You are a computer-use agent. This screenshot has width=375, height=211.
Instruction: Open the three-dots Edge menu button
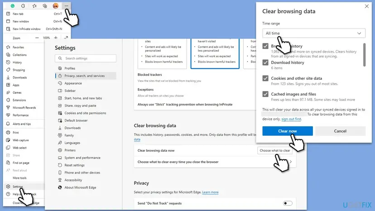pos(66,6)
